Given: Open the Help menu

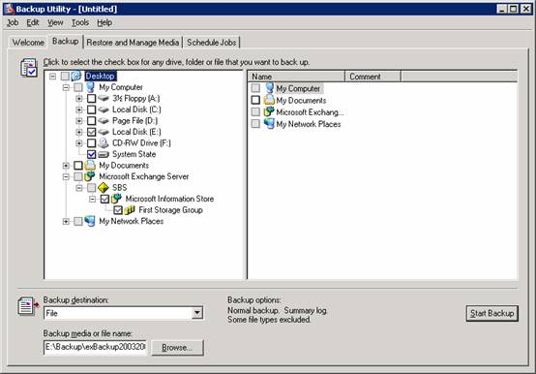Looking at the screenshot, I should click(x=104, y=22).
